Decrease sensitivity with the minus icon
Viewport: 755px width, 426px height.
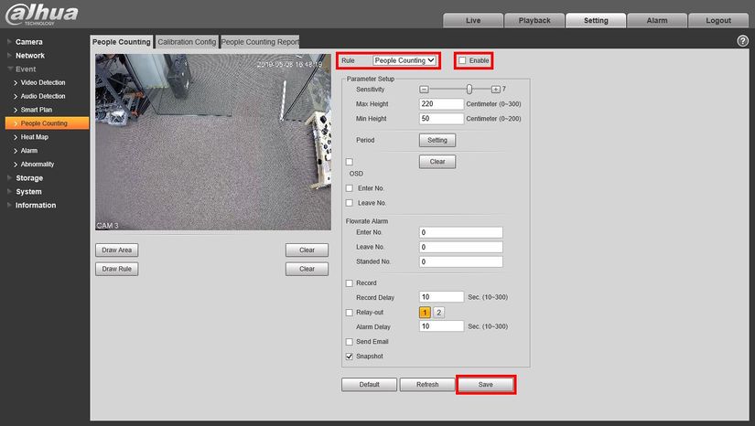[x=424, y=90]
